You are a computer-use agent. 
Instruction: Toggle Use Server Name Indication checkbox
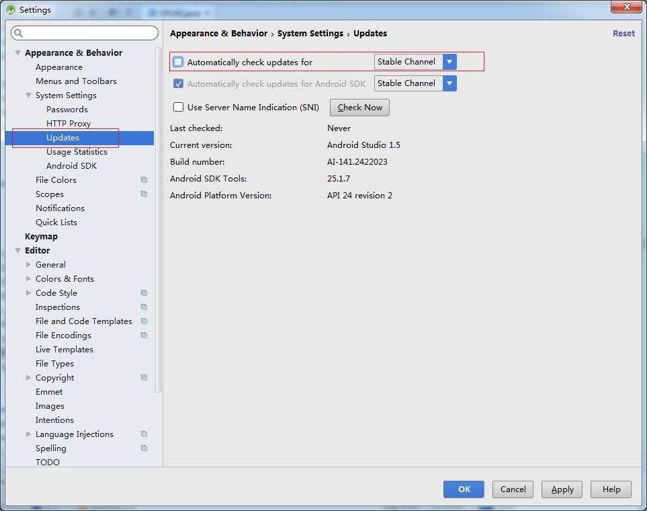178,107
